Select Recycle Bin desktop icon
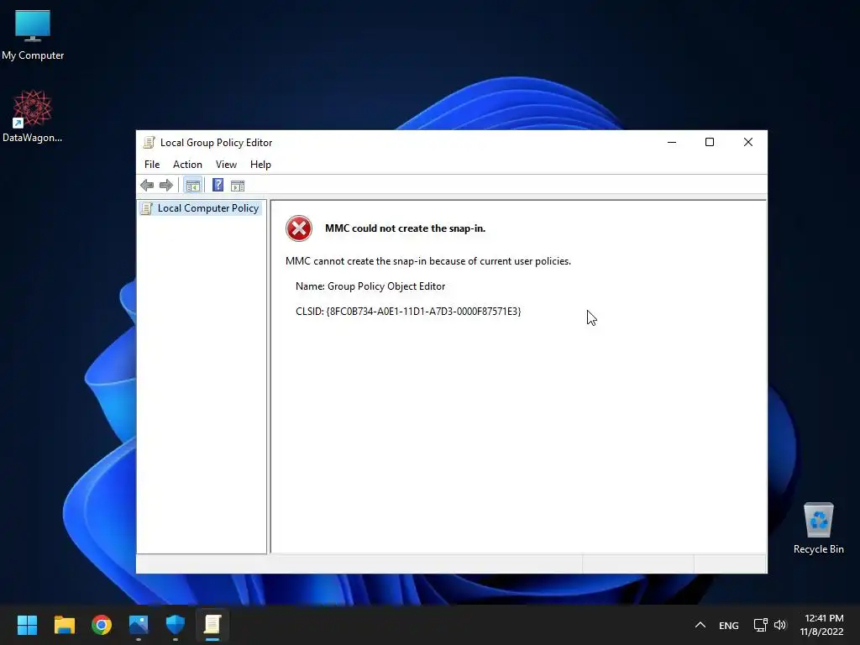 click(818, 528)
